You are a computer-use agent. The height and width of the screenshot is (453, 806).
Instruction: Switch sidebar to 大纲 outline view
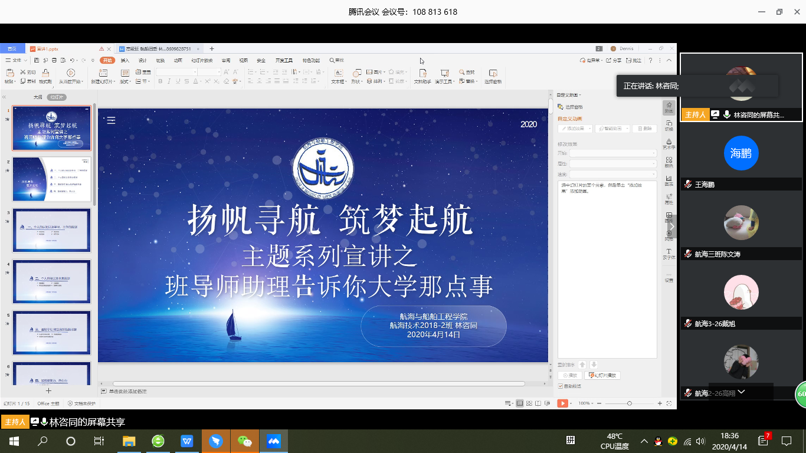pos(38,97)
